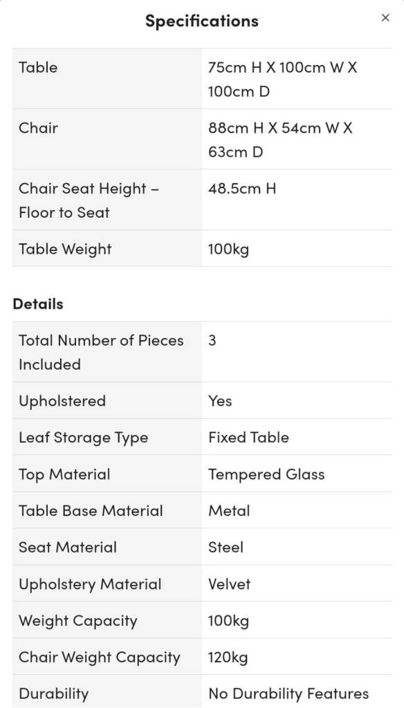Click Chair Seat Height – Floor to Seat label

click(x=89, y=200)
